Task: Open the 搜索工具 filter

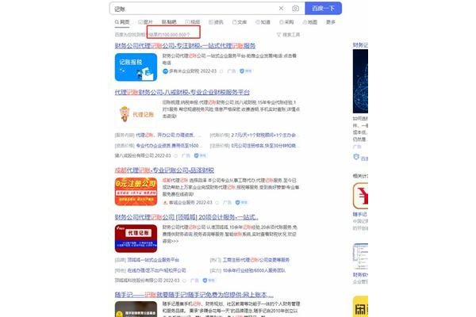Action: (x=288, y=35)
